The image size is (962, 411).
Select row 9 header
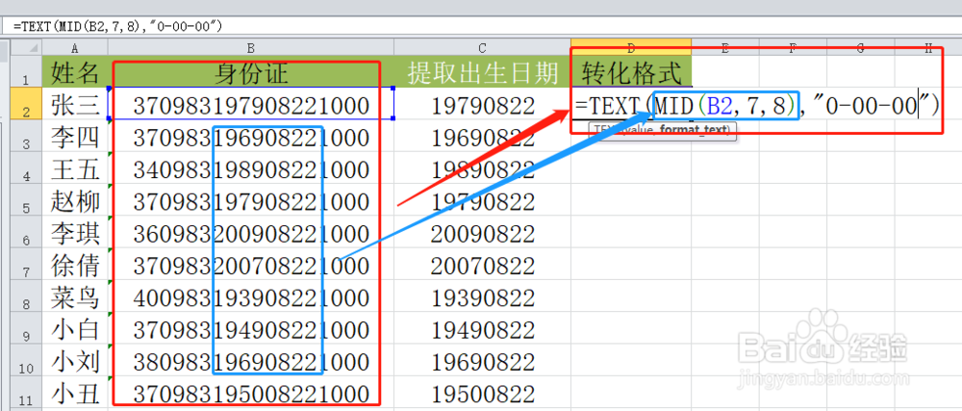26,328
